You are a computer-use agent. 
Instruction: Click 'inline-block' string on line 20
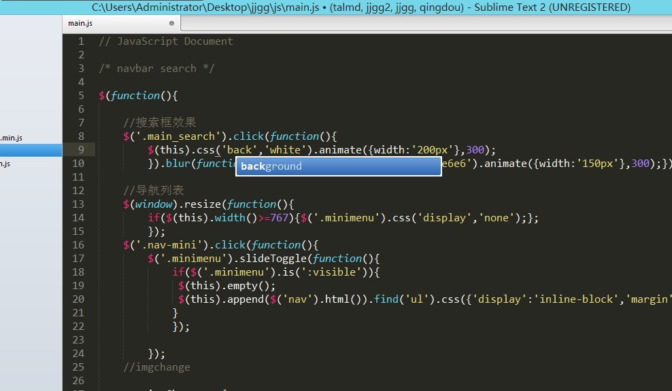pyautogui.click(x=576, y=299)
